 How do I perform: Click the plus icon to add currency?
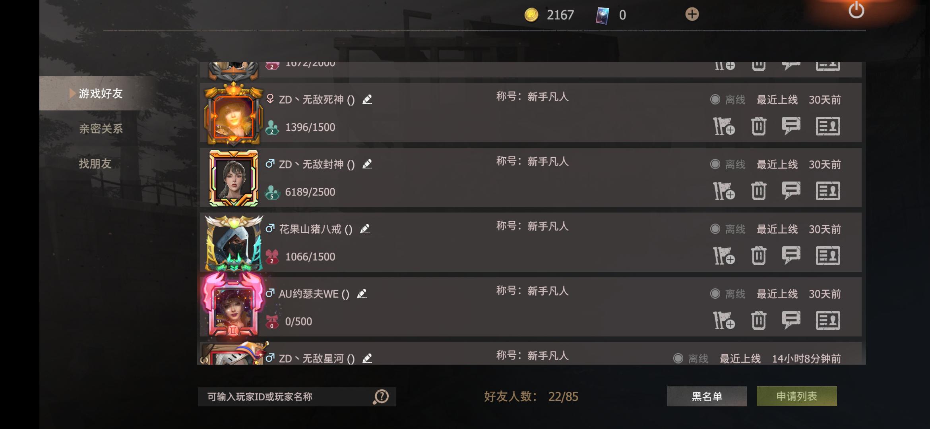point(692,14)
